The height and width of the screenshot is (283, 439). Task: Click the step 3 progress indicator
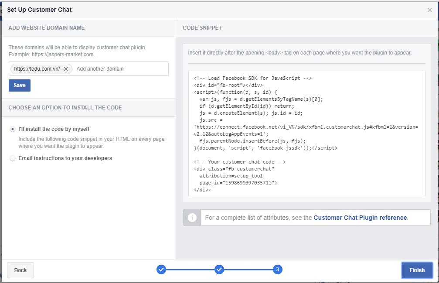point(277,270)
